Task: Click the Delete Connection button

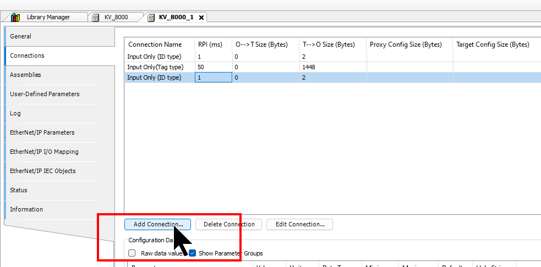Action: [x=229, y=224]
